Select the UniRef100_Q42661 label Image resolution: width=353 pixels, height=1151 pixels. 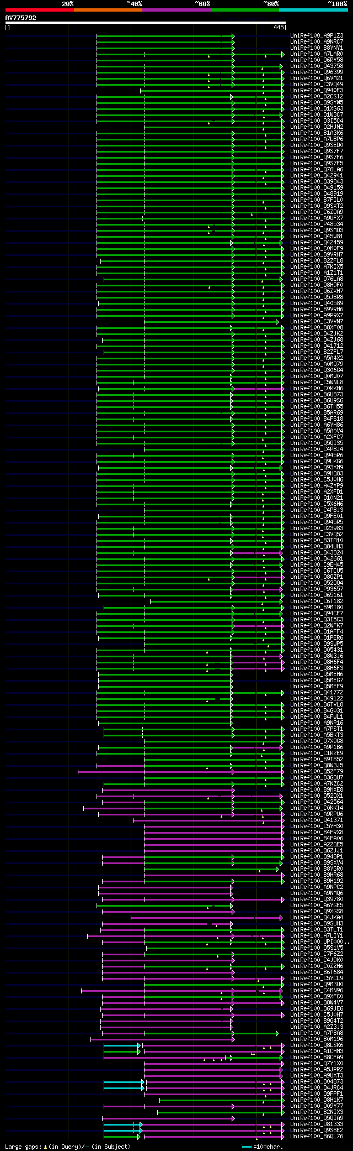click(x=317, y=558)
